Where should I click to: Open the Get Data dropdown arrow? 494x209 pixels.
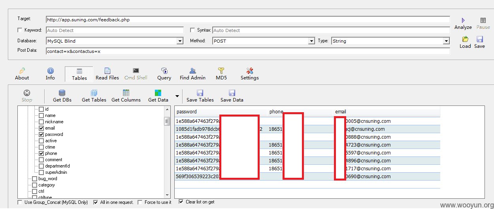point(177,96)
